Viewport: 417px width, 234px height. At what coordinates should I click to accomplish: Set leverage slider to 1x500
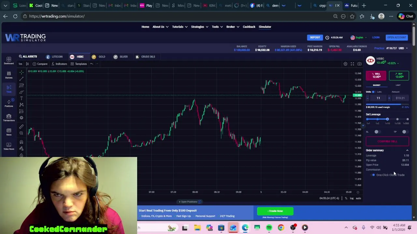coord(408,119)
